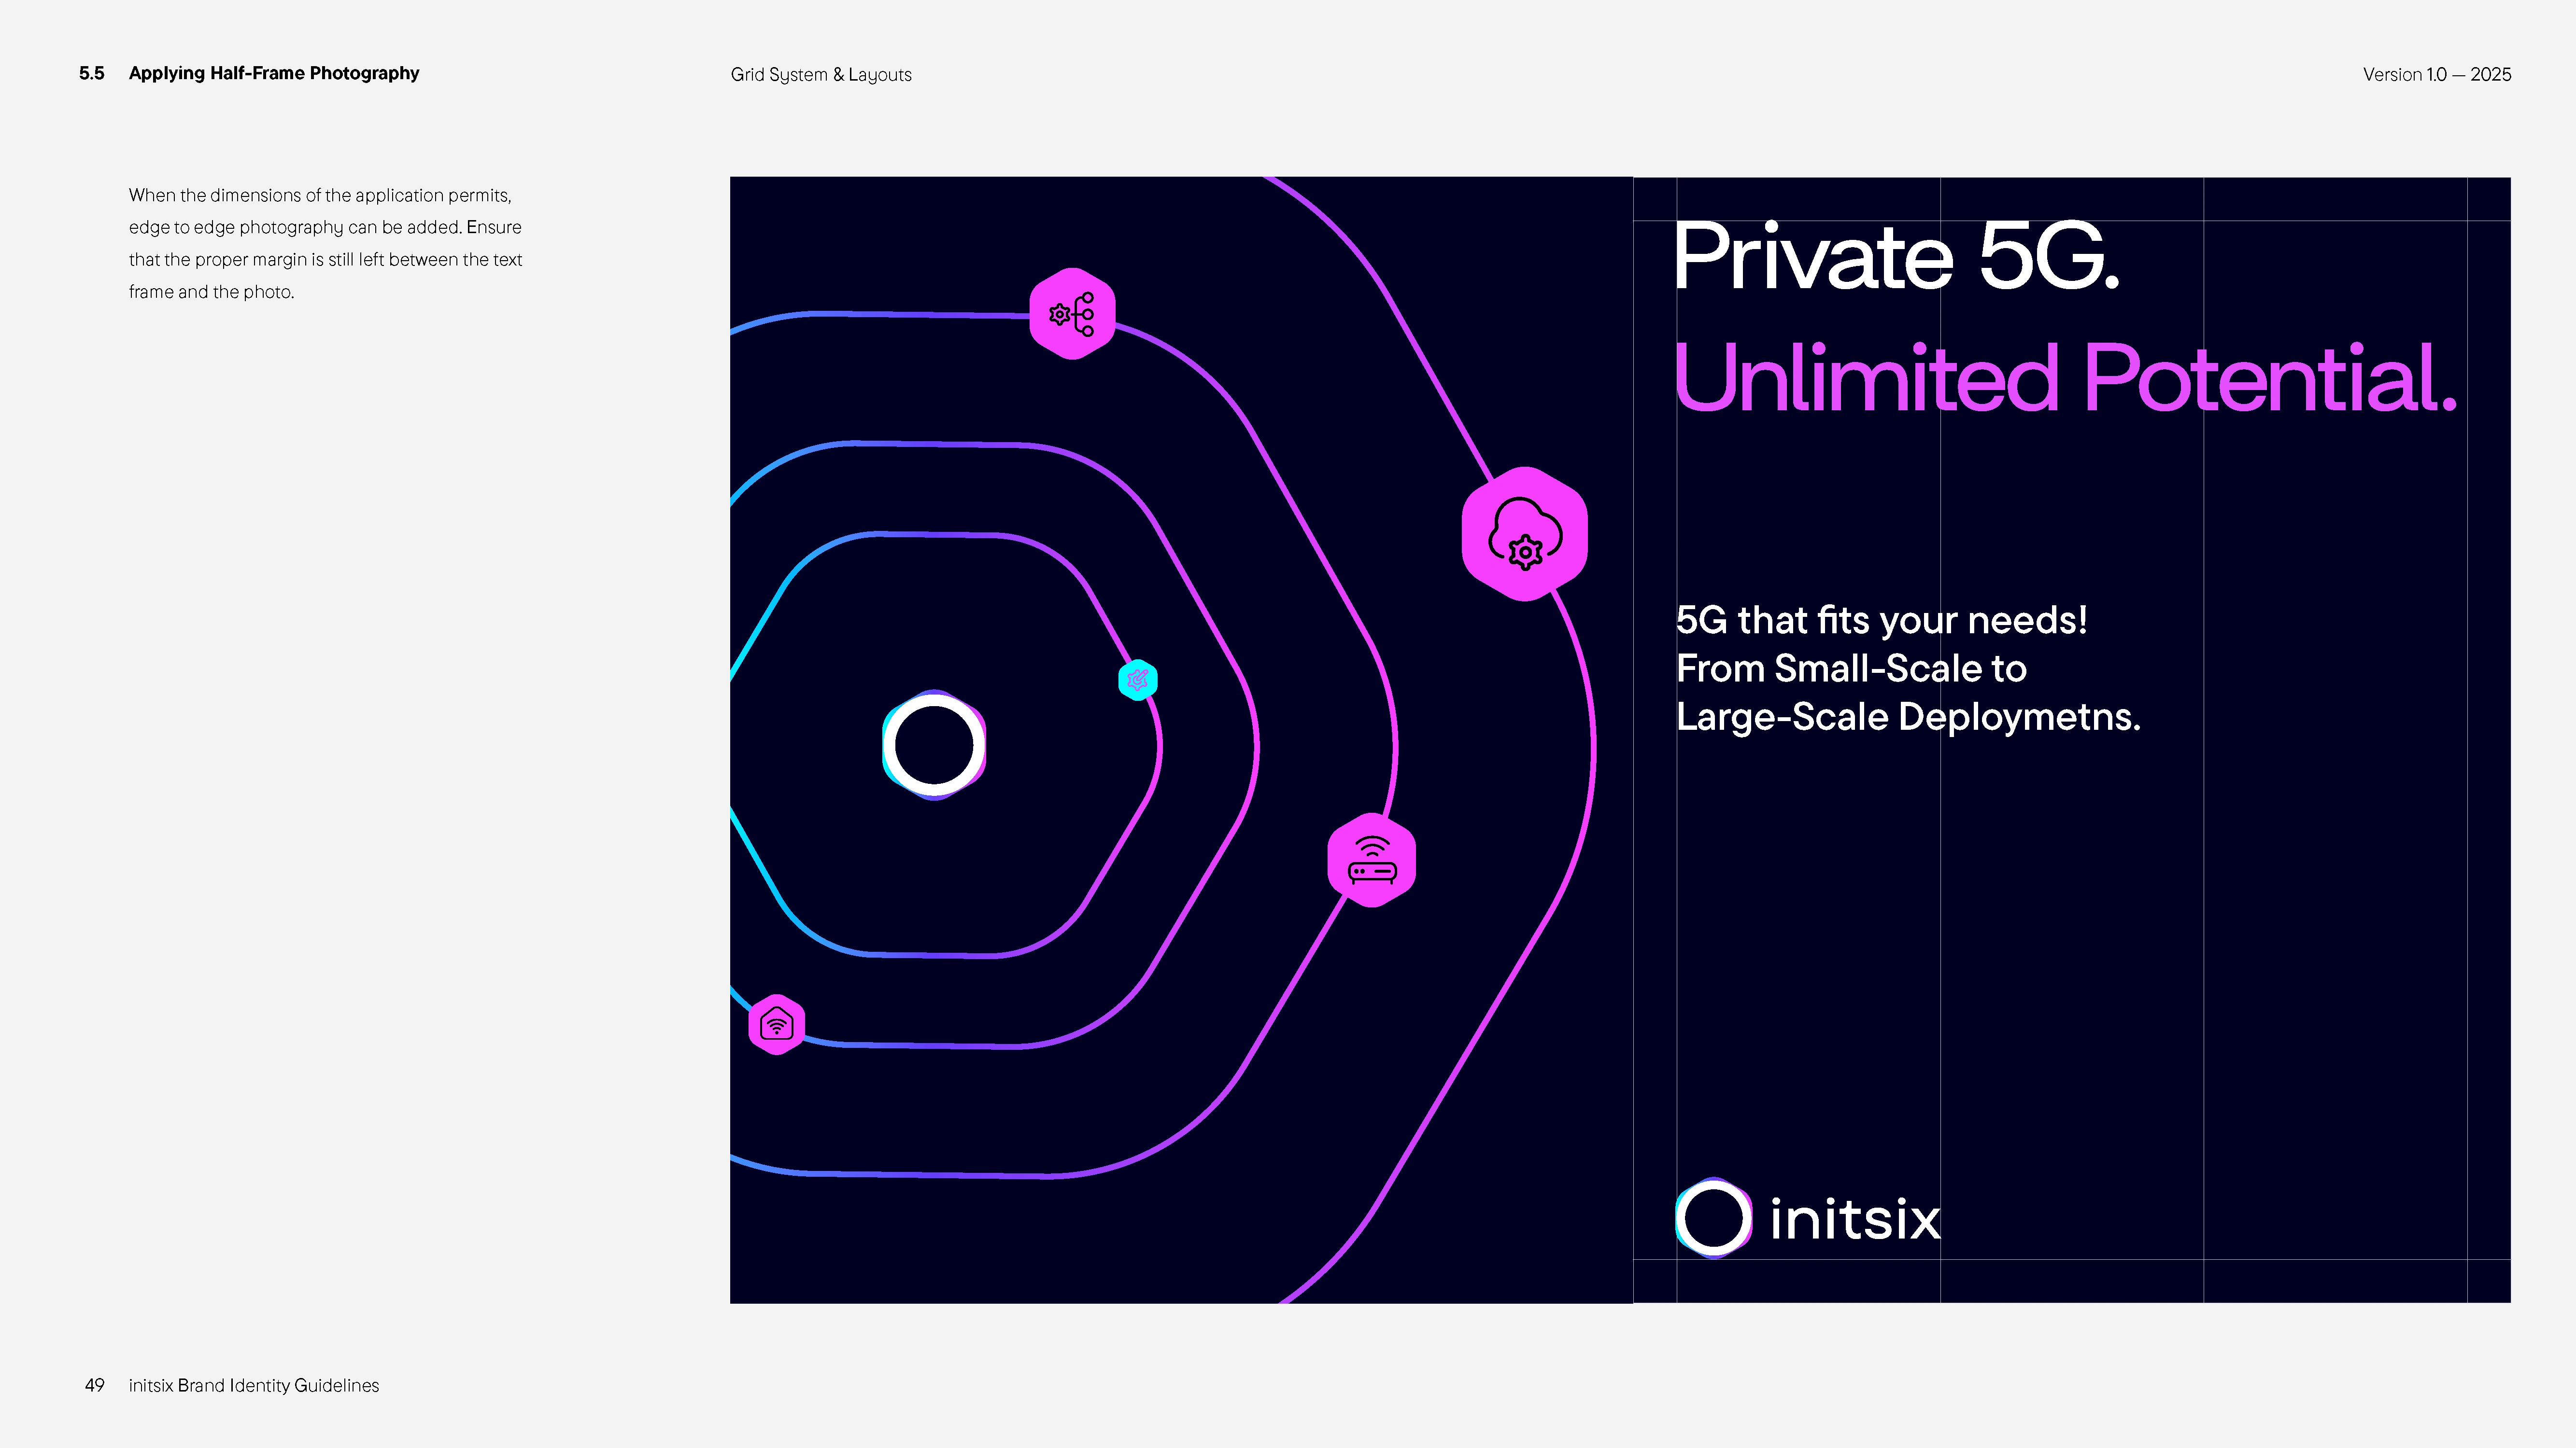Click the initsix wordmark text

1854,1219
